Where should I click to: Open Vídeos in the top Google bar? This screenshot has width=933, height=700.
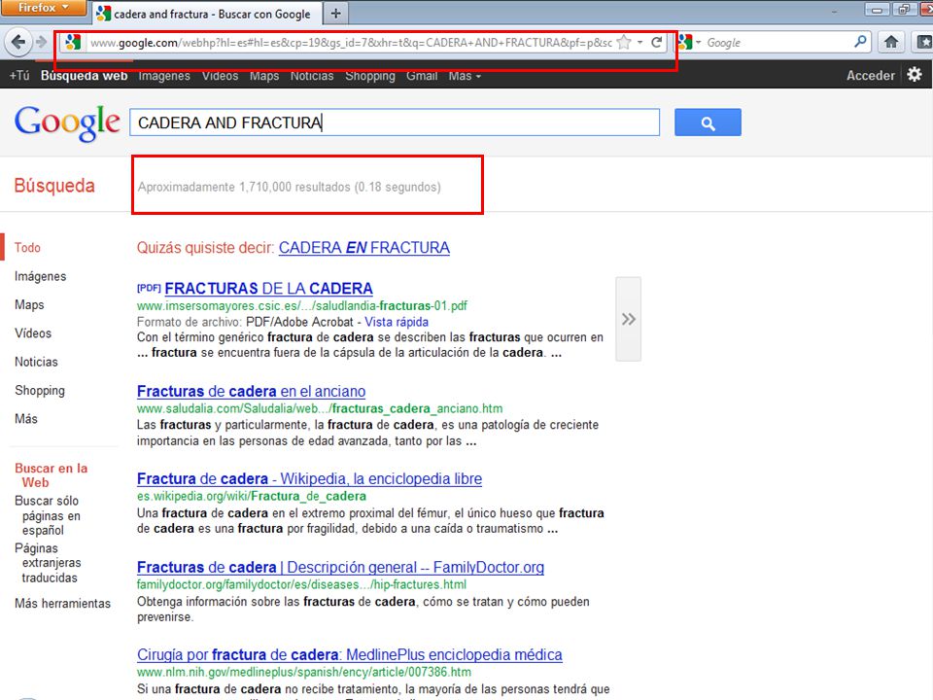tap(221, 76)
